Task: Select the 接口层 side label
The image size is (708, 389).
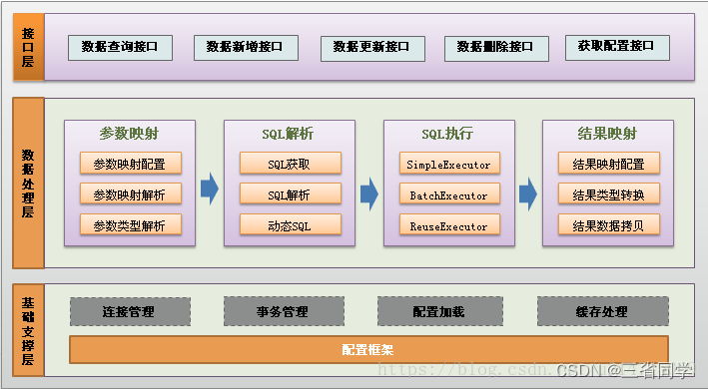Action: [x=28, y=47]
